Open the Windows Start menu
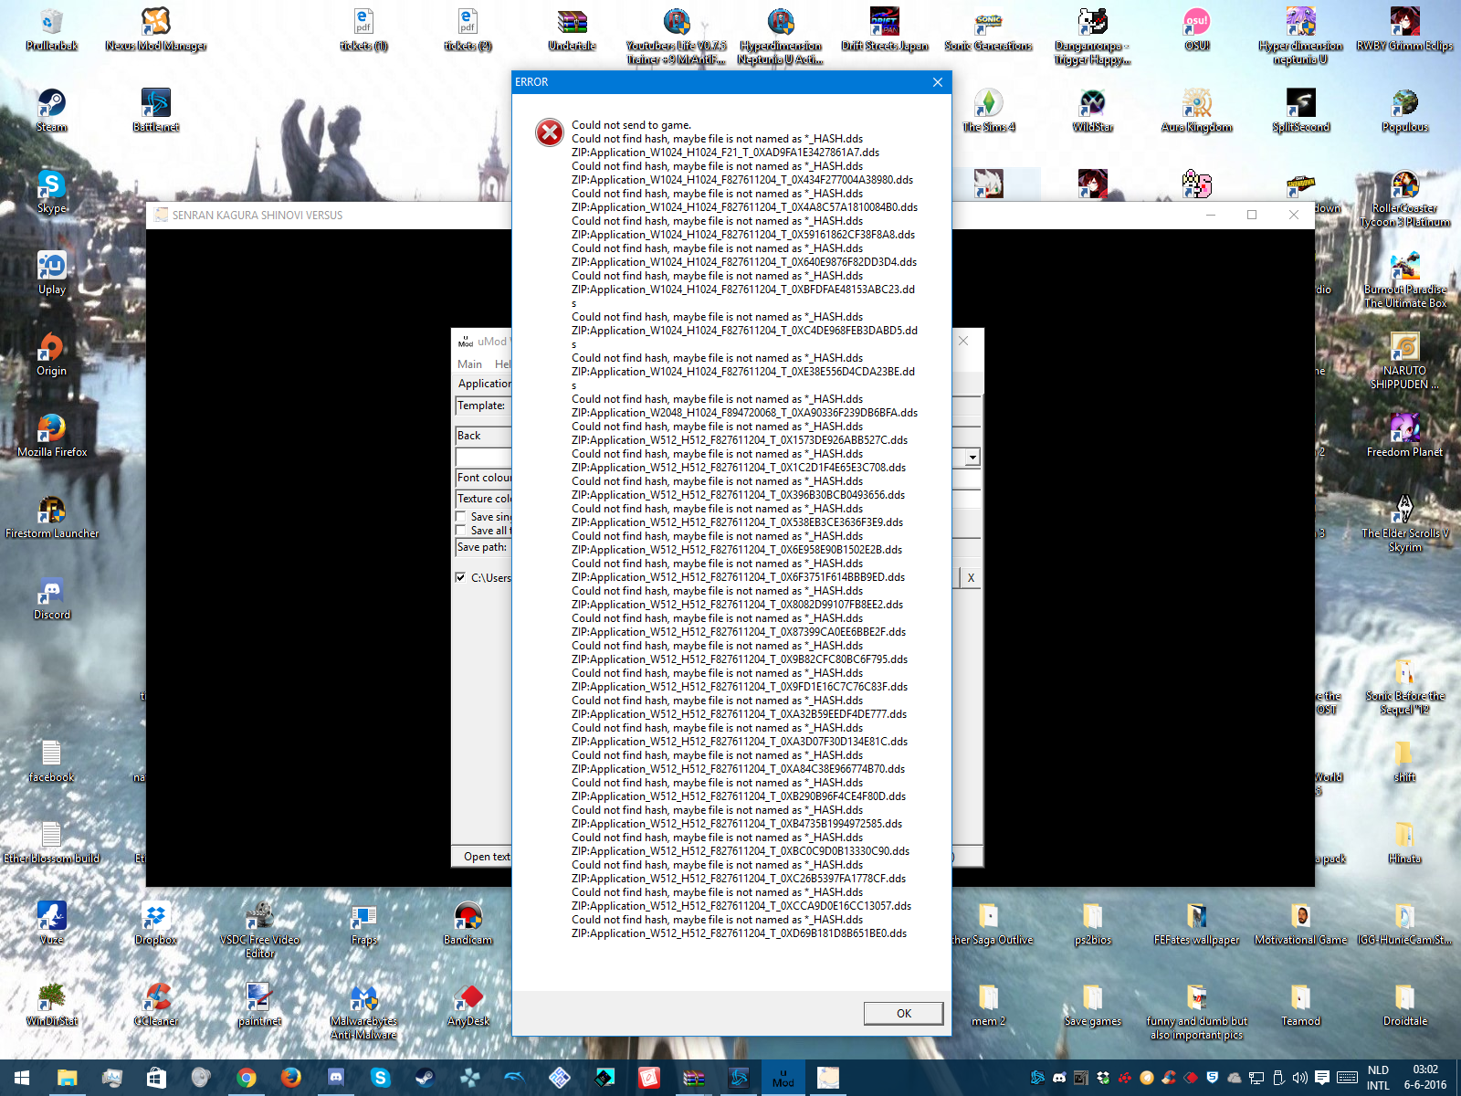 (x=22, y=1078)
